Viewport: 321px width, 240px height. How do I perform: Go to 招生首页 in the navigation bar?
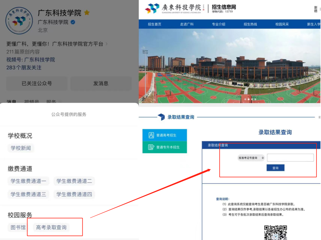(x=155, y=24)
